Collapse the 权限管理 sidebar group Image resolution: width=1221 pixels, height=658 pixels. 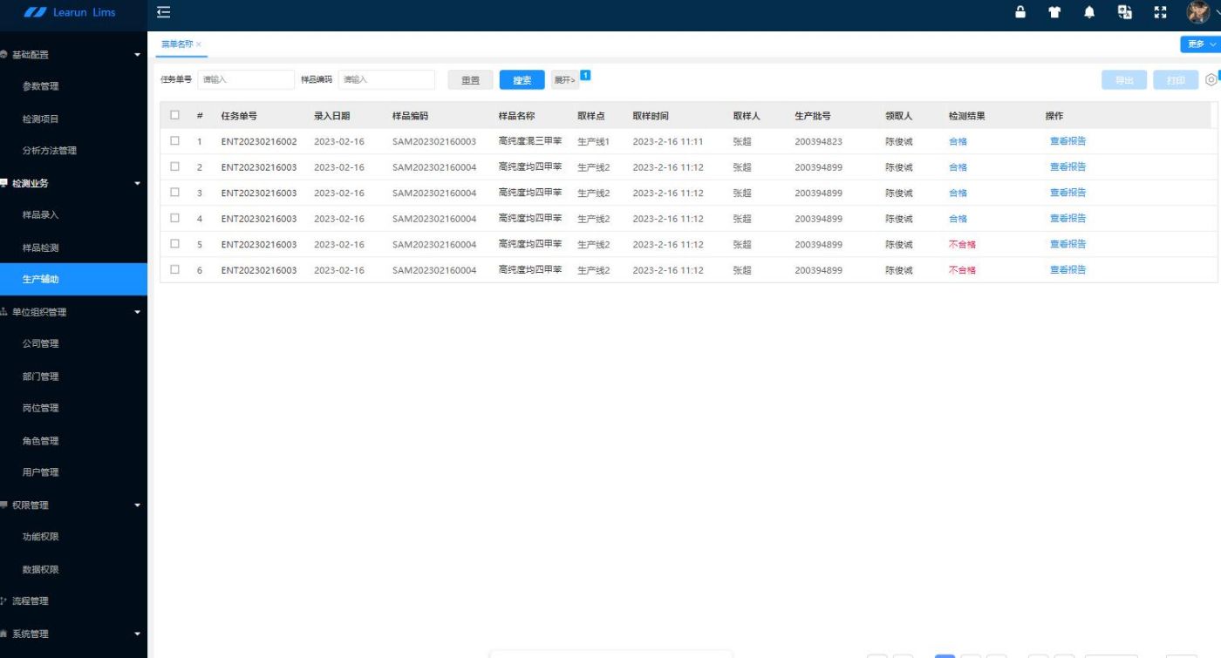[137, 505]
